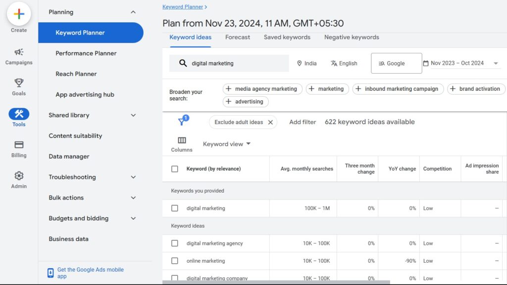The width and height of the screenshot is (507, 285).
Task: Check the 'online marketing' row
Action: coord(175,261)
